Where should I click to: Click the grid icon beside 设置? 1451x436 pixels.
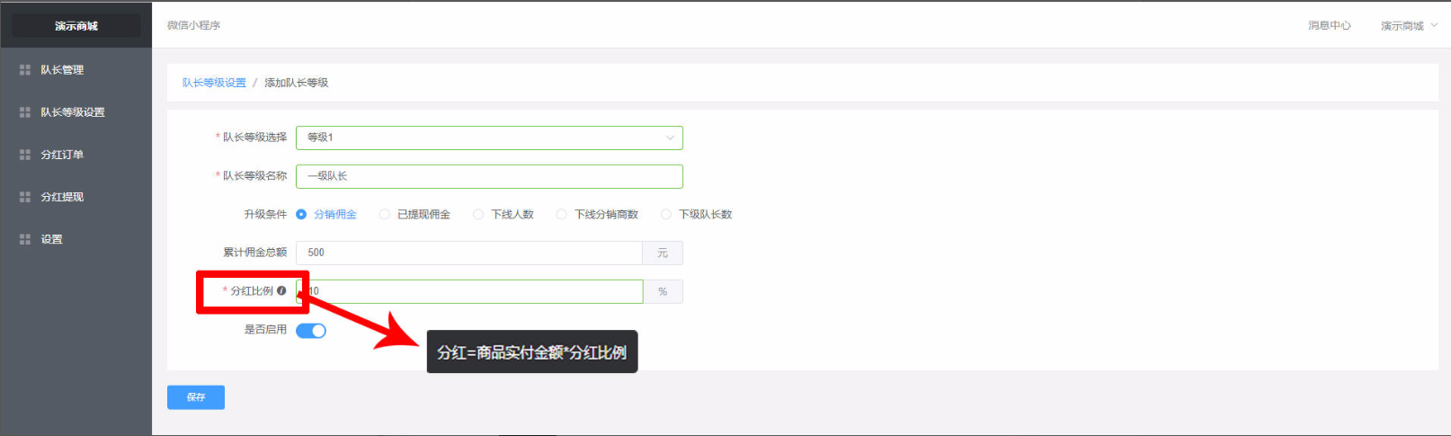point(25,239)
